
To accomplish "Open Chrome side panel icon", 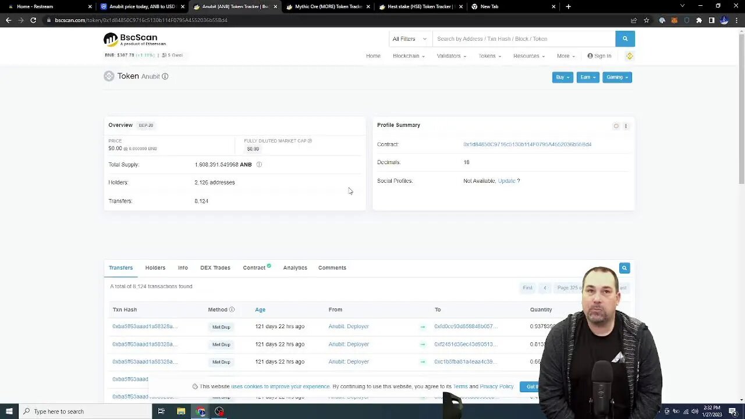I will pyautogui.click(x=711, y=20).
